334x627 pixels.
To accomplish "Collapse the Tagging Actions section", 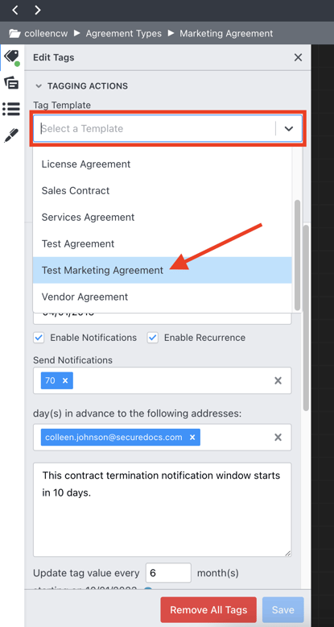I will pos(39,86).
